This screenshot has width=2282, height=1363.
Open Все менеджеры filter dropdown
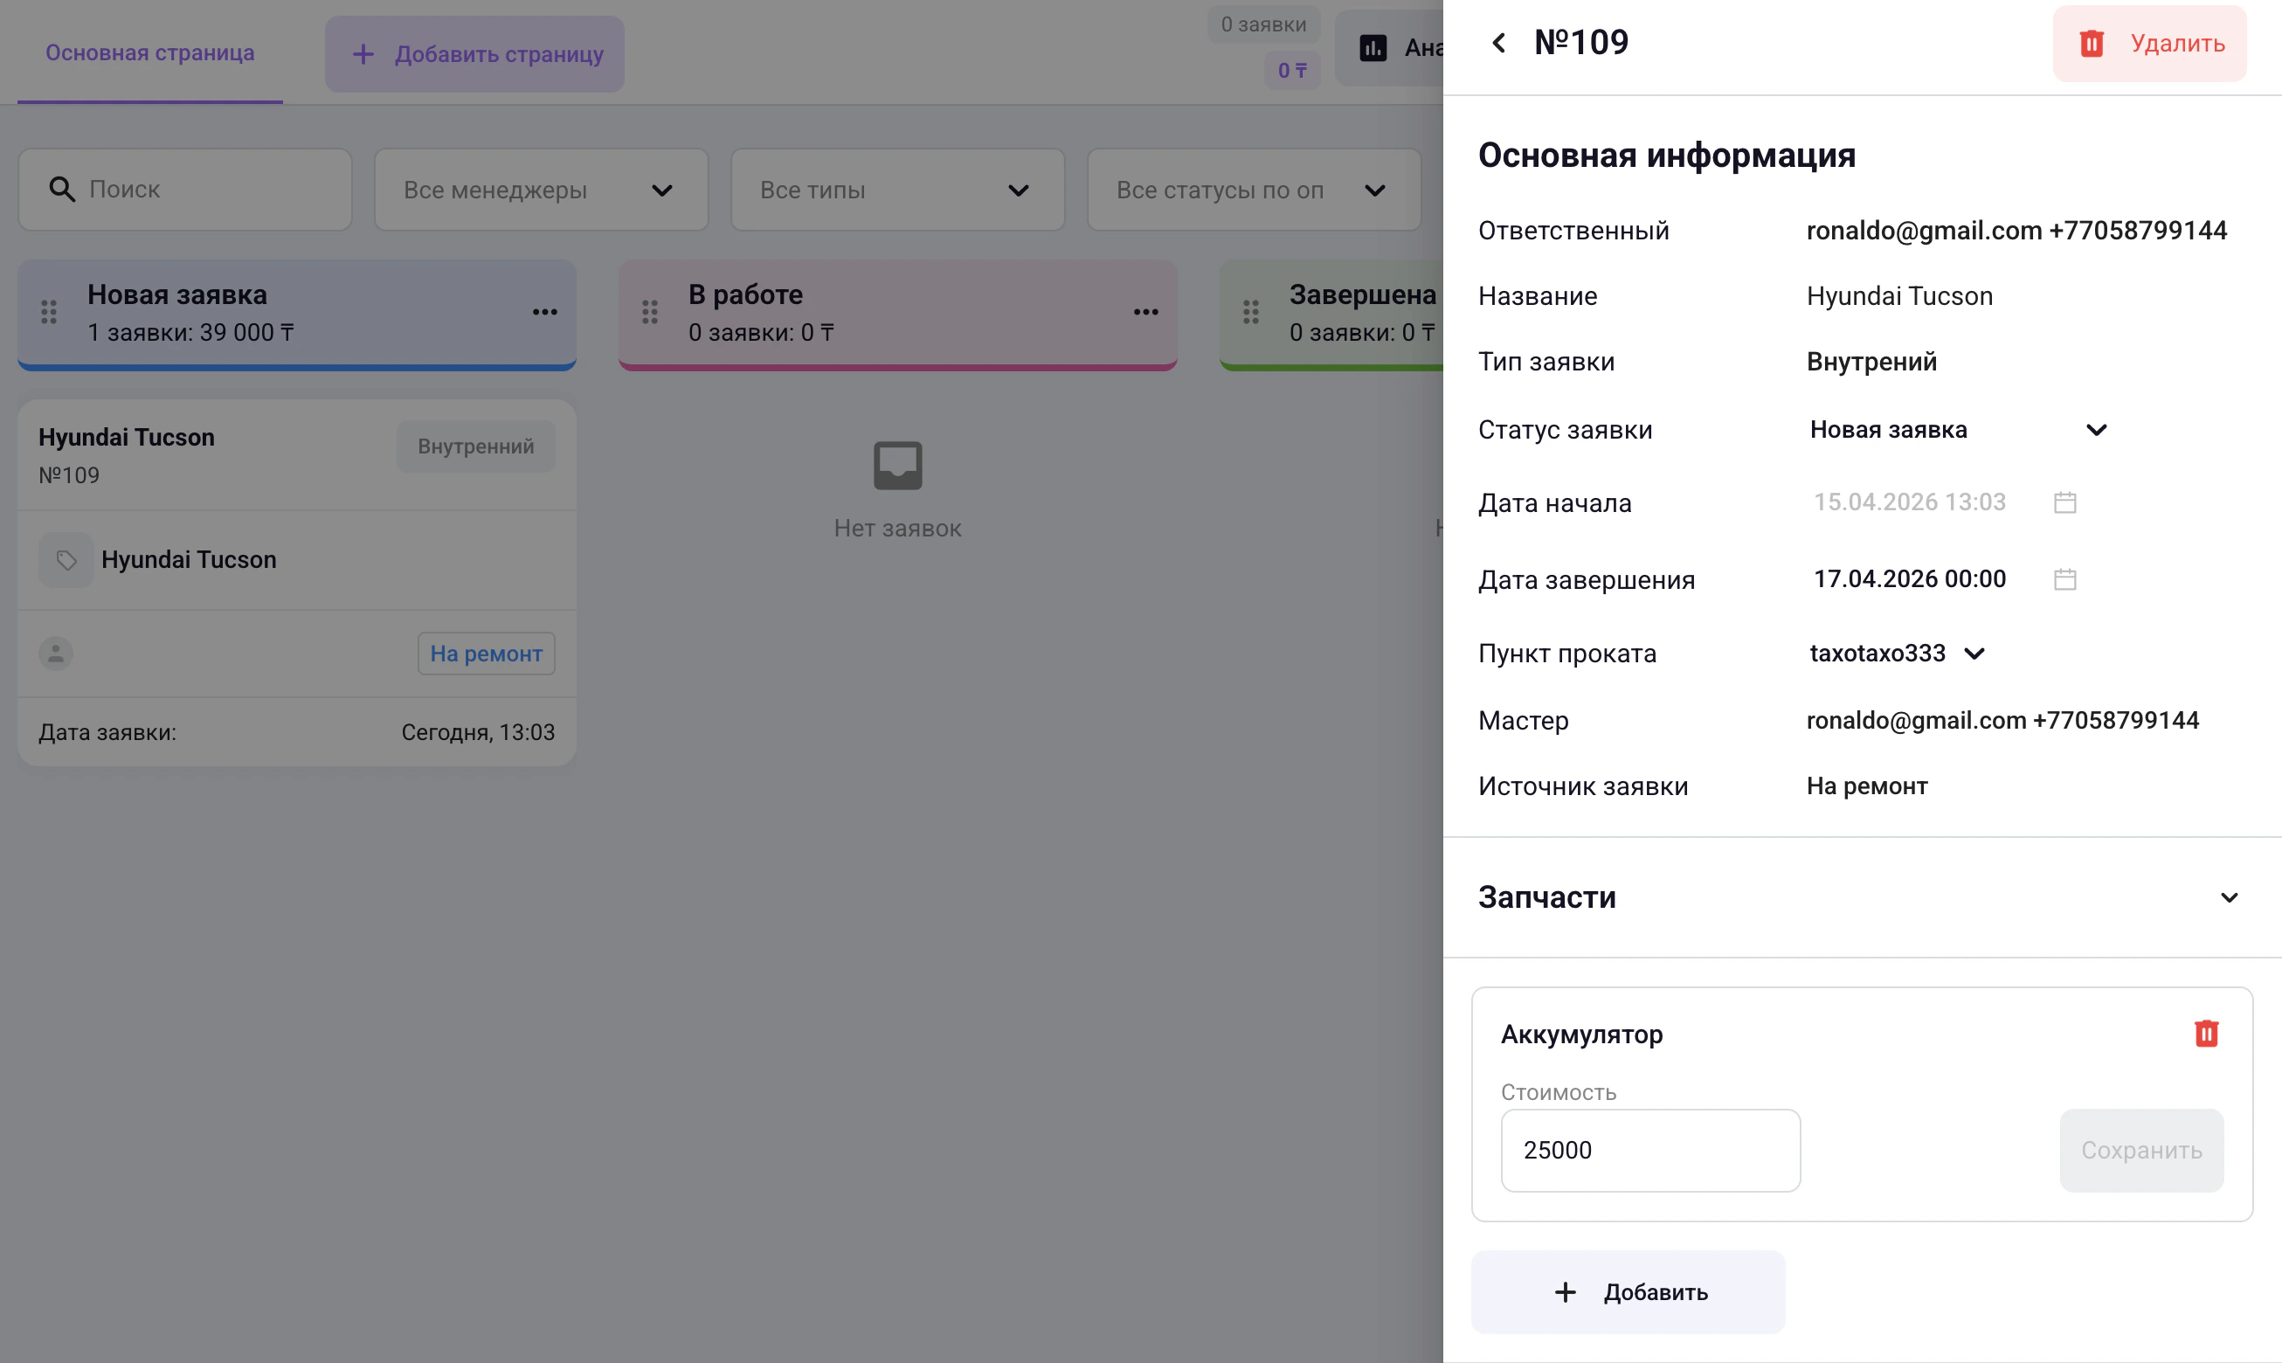pyautogui.click(x=541, y=190)
